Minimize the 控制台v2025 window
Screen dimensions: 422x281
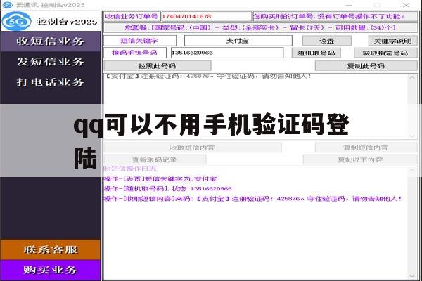[349, 5]
